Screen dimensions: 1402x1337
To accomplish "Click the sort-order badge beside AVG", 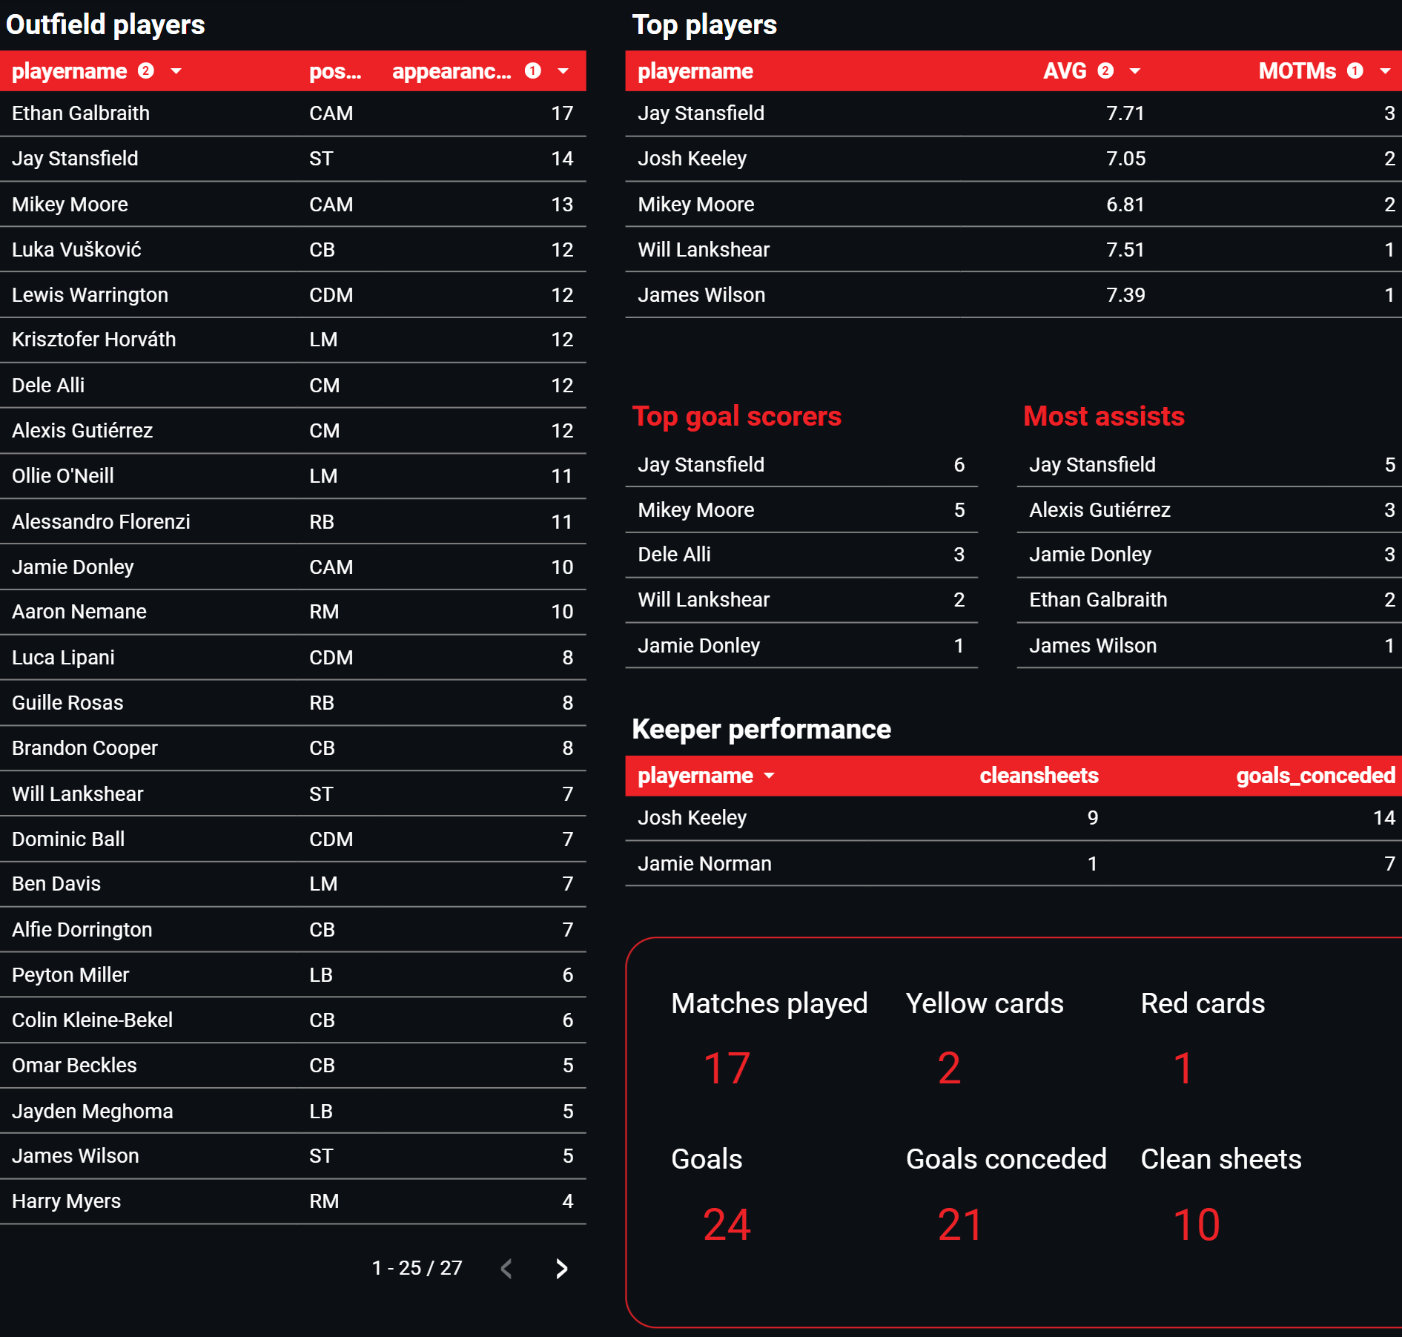I will coord(1105,70).
